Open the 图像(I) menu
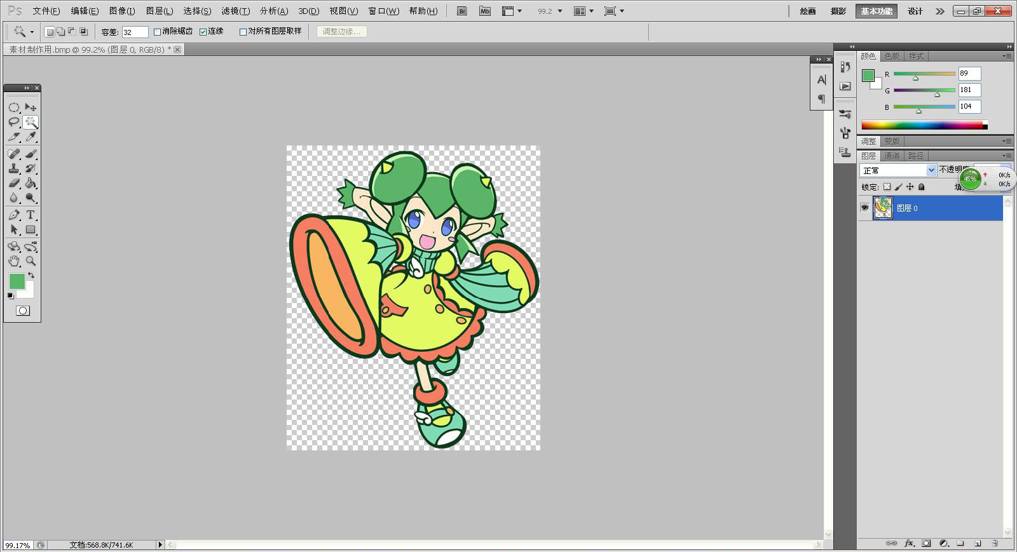The width and height of the screenshot is (1017, 552). pyautogui.click(x=122, y=11)
